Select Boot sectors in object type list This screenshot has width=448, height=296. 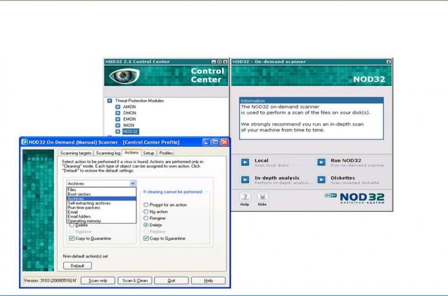(x=102, y=194)
